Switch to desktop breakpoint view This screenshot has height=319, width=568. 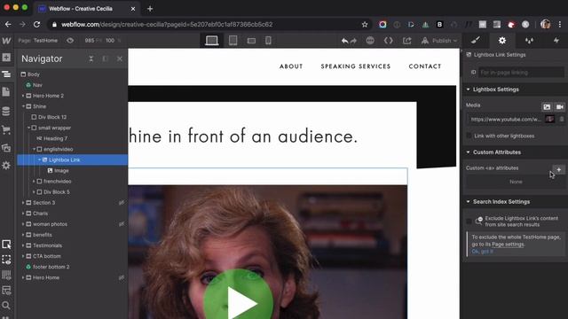point(211,41)
